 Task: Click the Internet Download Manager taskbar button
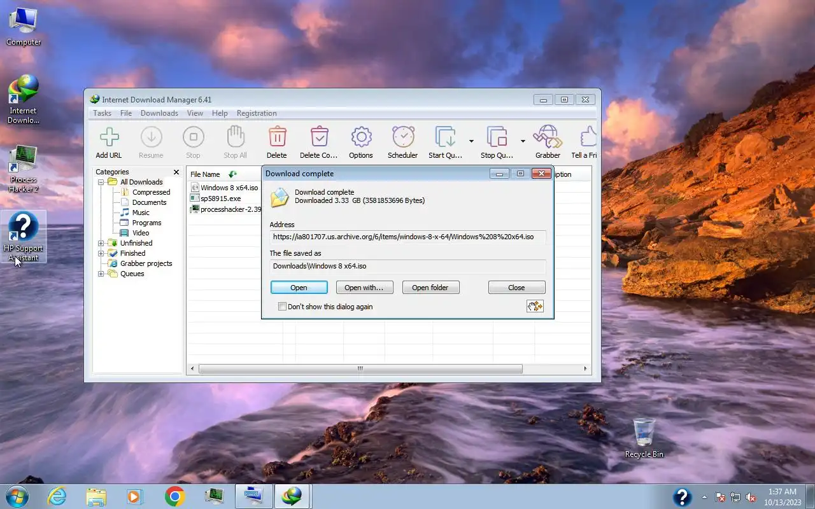tap(292, 496)
